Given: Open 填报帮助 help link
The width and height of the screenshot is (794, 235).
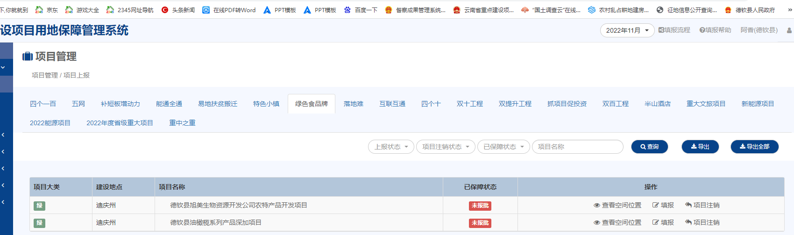Looking at the screenshot, I should pos(715,30).
